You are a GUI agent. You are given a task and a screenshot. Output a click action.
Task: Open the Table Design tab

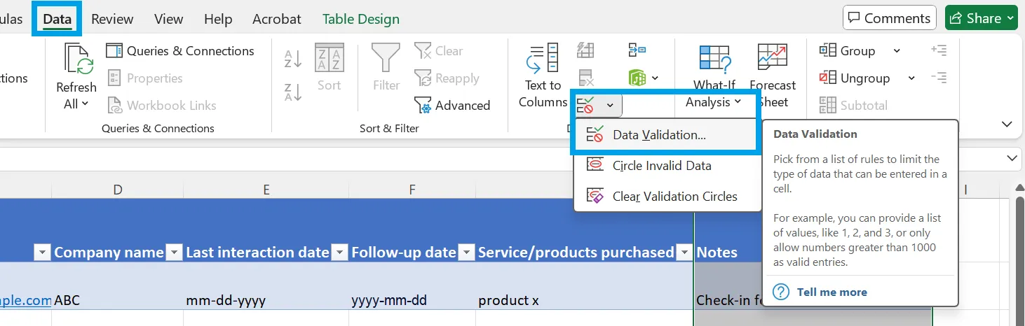coord(361,19)
